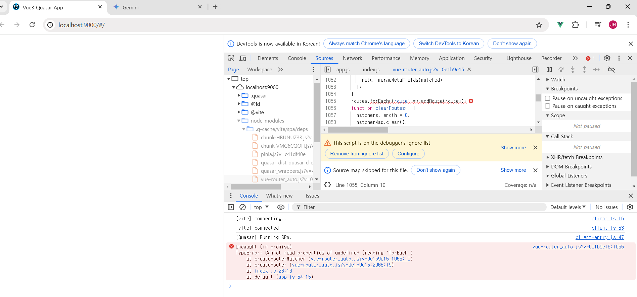Open Sources navigator more options menu
Screen dimensions: 637x297
point(313,70)
